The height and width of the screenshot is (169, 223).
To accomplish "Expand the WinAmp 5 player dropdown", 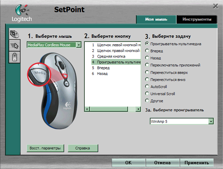I will [x=211, y=122].
